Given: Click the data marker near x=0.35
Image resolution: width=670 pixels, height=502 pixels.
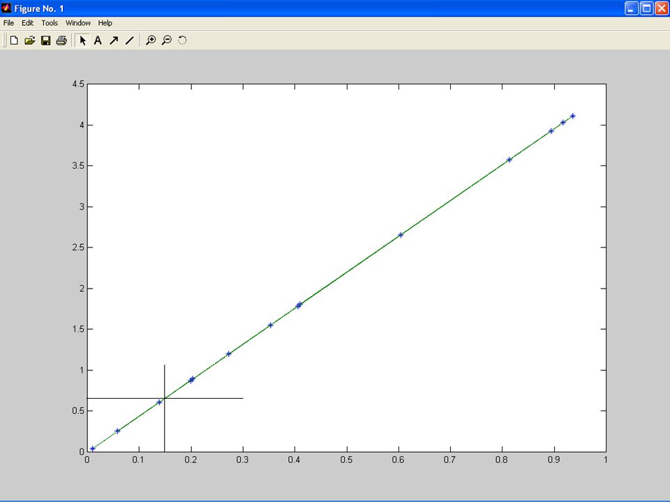Looking at the screenshot, I should click(270, 325).
